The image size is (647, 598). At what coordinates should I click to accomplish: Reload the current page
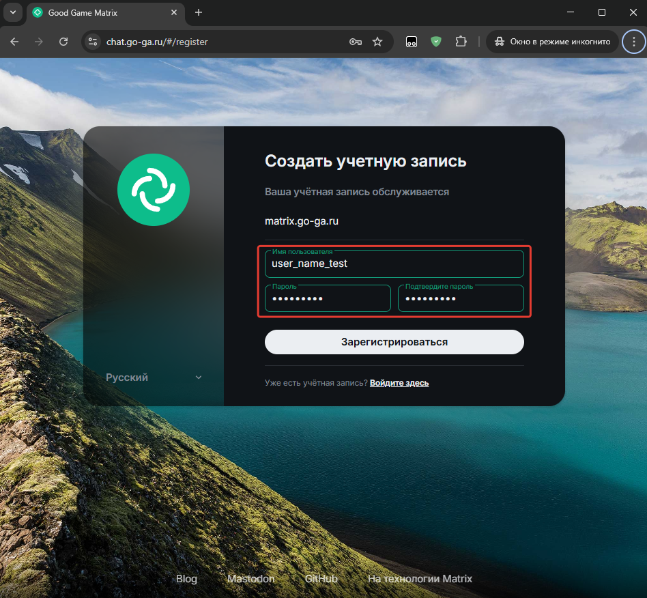[63, 42]
